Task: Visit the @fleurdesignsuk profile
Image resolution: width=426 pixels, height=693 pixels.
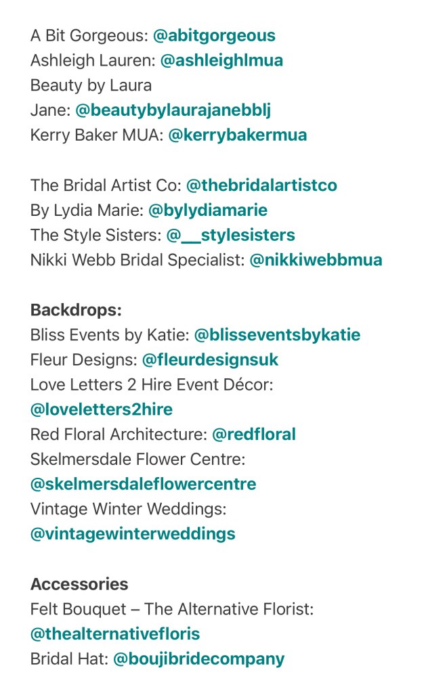Action: click(x=210, y=360)
